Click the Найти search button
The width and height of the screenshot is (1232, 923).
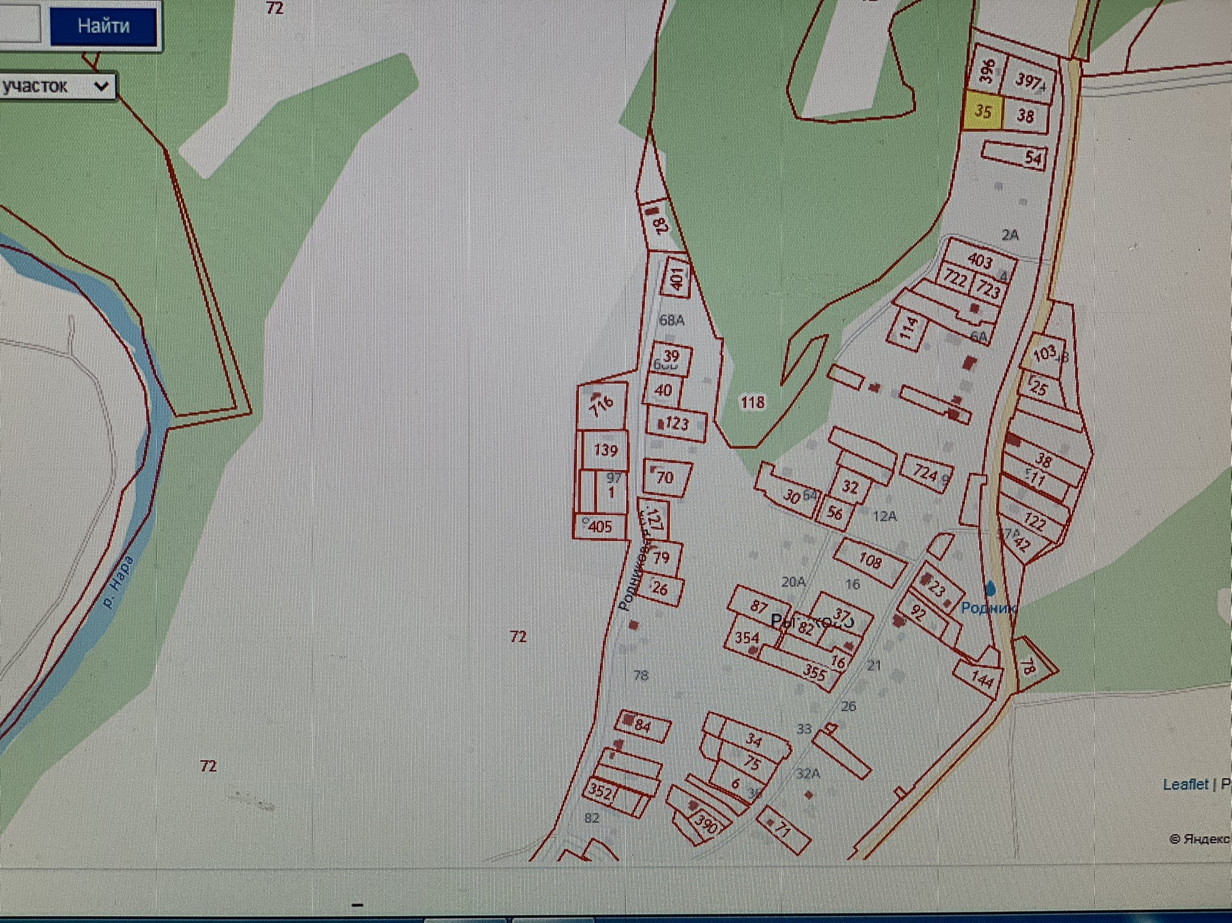[x=103, y=26]
